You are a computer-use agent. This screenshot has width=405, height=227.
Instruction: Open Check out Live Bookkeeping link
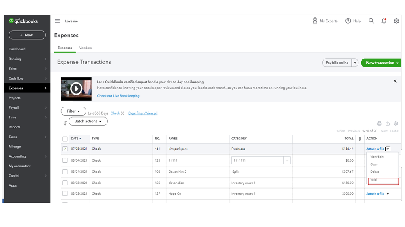[118, 96]
